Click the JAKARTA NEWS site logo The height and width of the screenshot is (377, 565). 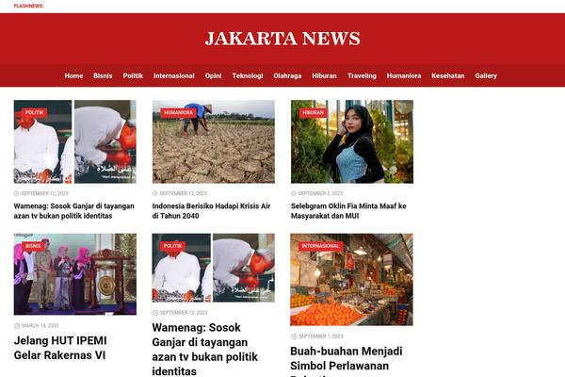click(282, 39)
